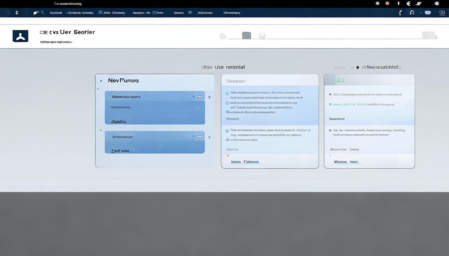Click the app logo in the header
The image size is (449, 256).
(x=20, y=36)
